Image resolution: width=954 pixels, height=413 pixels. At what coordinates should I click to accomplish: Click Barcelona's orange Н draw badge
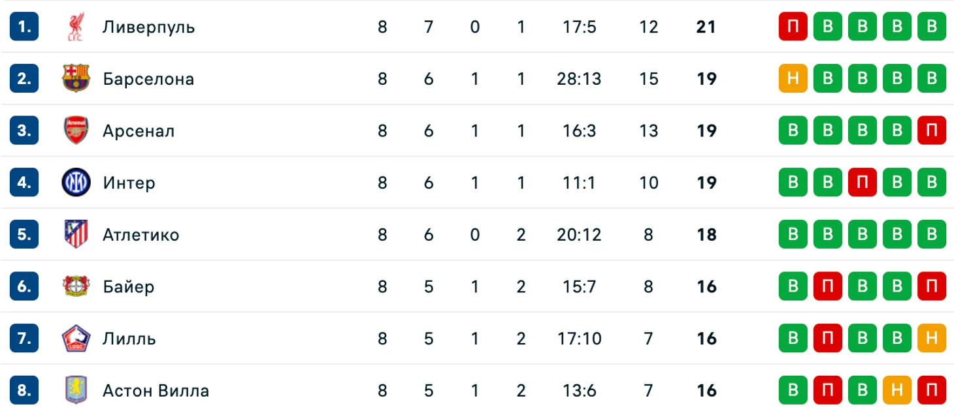793,79
